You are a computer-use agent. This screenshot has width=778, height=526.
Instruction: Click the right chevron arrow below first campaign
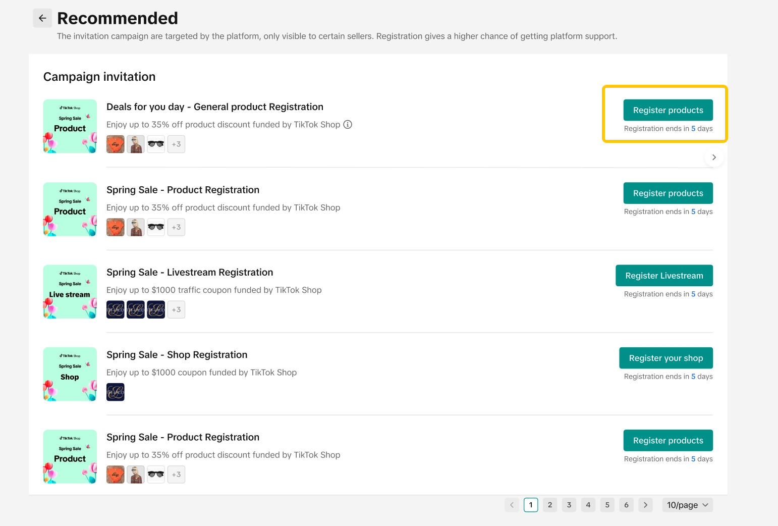point(713,157)
